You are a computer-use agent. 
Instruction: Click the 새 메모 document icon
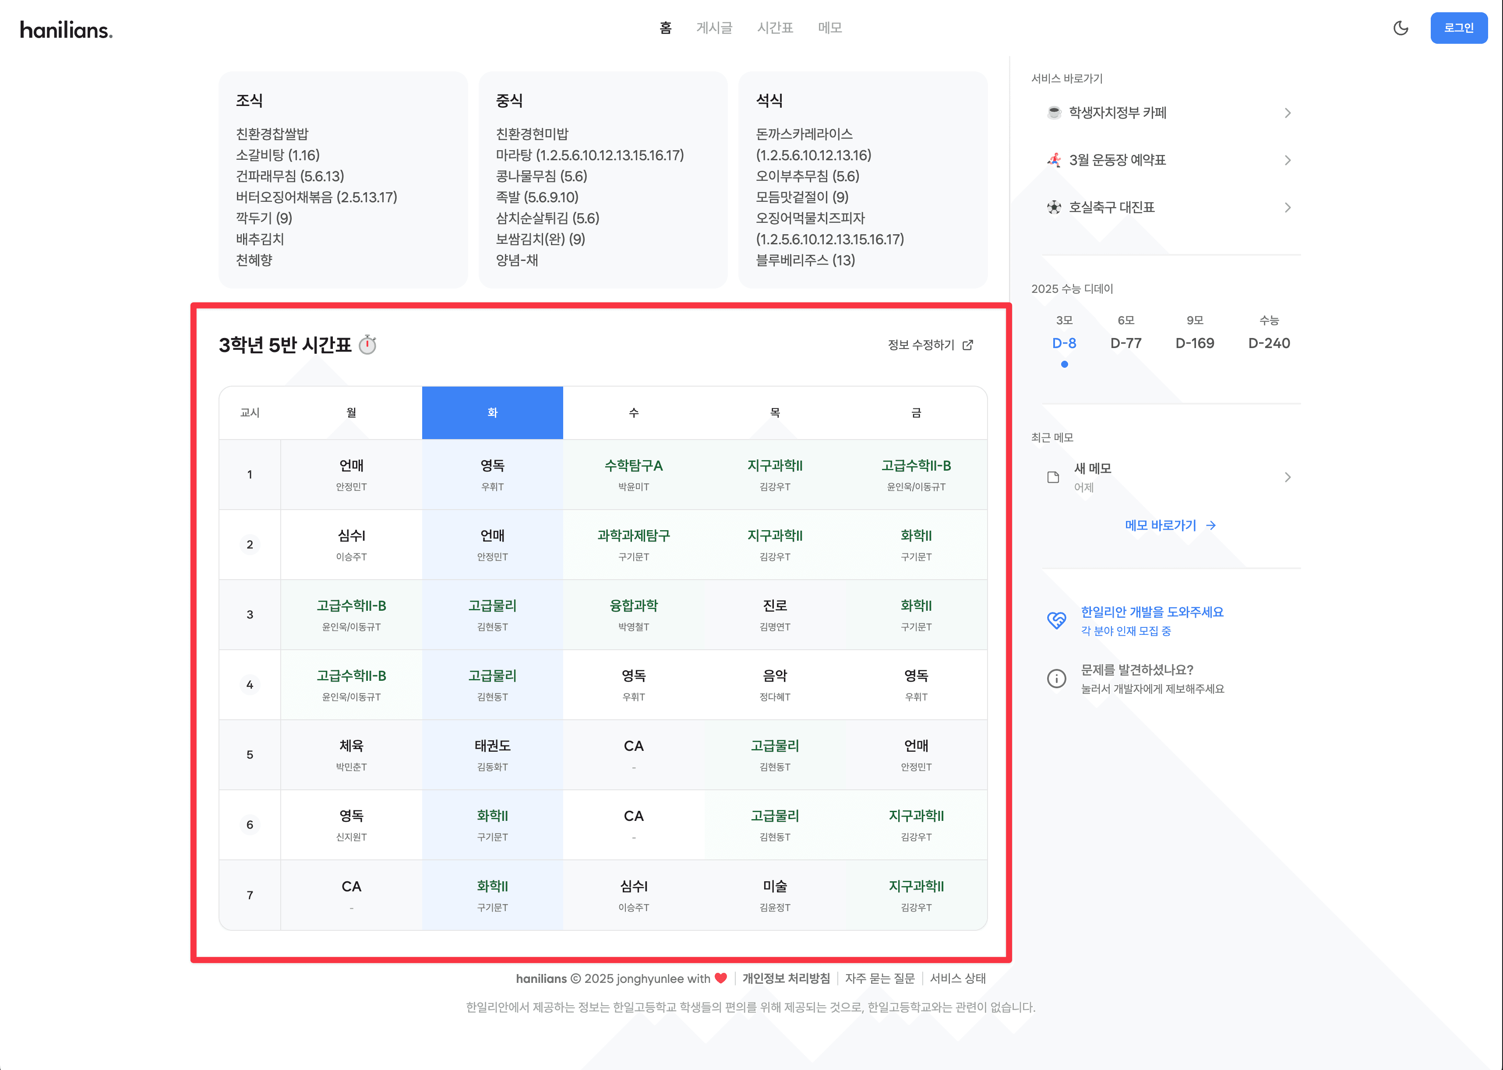[1053, 477]
